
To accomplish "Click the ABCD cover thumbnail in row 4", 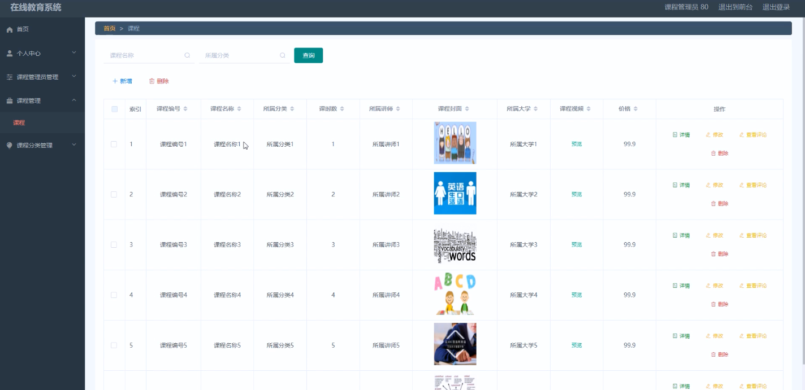I will click(455, 294).
